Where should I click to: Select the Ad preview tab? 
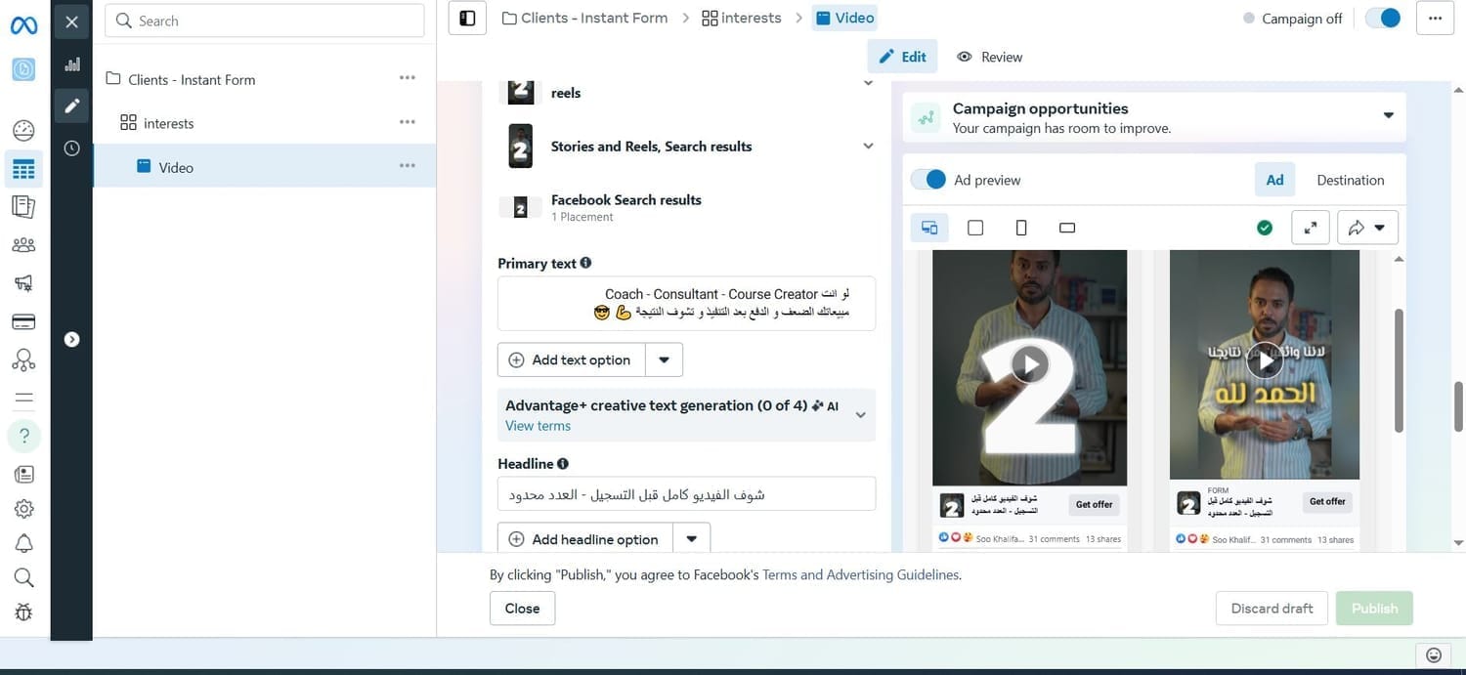tap(1274, 180)
